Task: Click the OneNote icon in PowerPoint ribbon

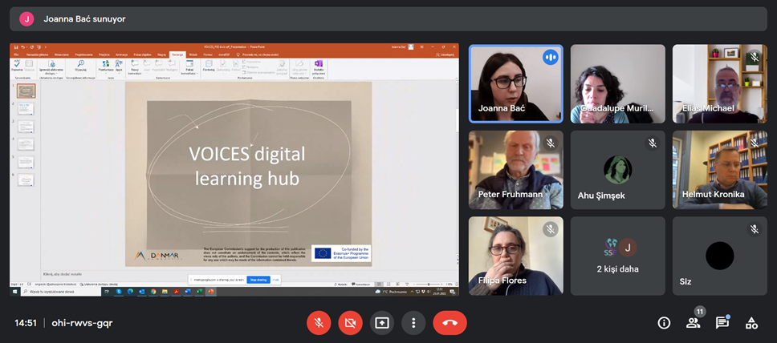Action: point(319,64)
